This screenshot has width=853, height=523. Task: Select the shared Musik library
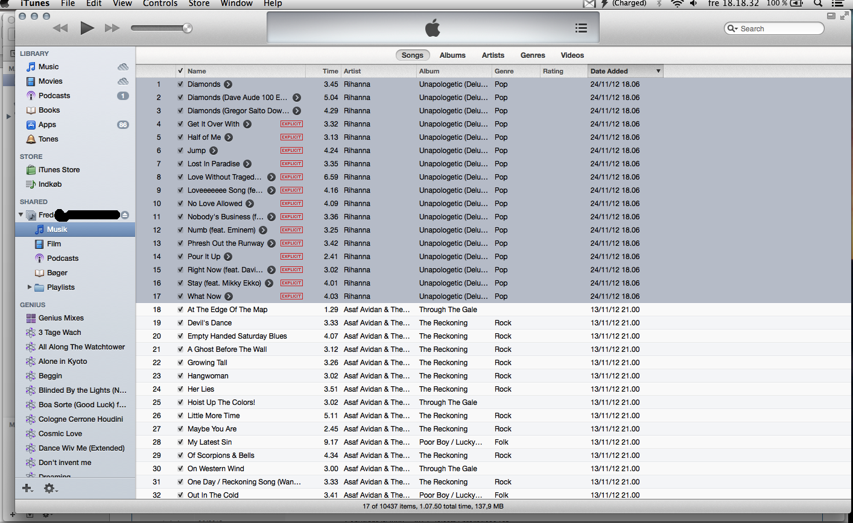click(x=75, y=230)
